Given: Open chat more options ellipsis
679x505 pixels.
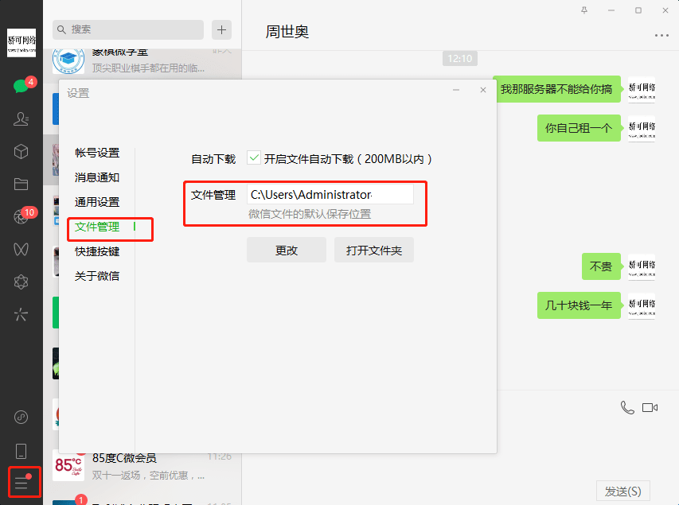Looking at the screenshot, I should (661, 36).
